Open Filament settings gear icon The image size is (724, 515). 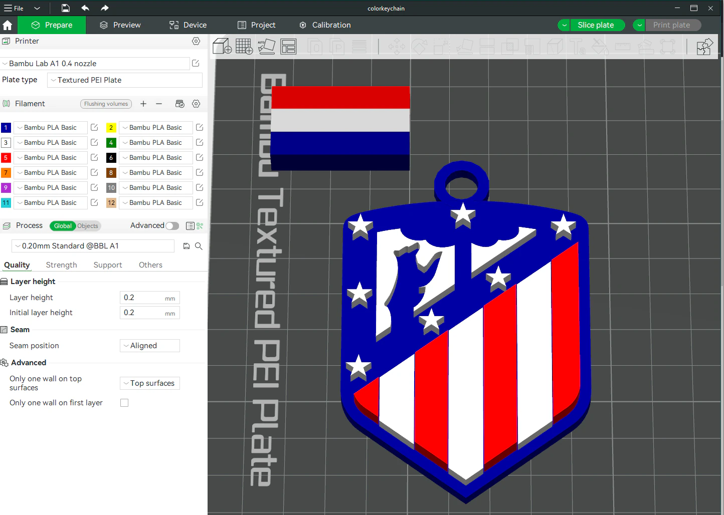coord(196,104)
